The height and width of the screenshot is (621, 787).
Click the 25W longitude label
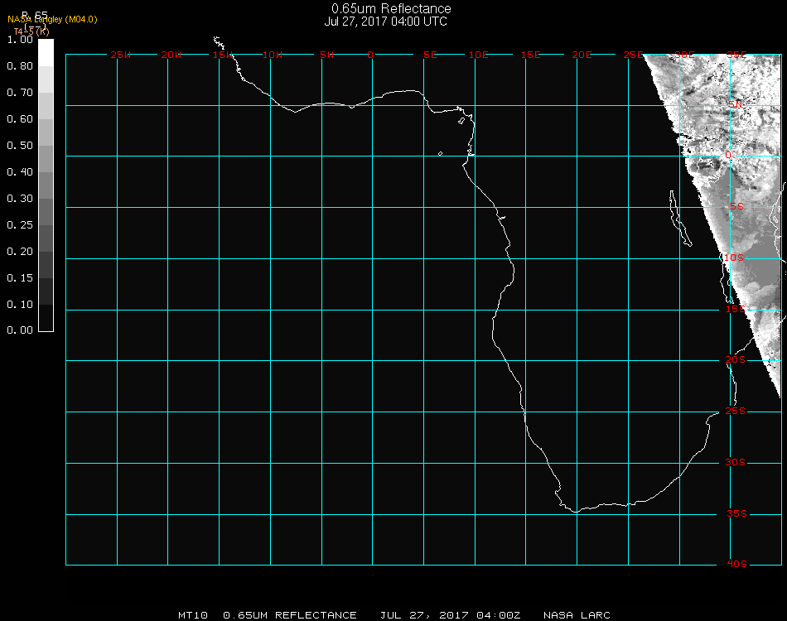120,55
